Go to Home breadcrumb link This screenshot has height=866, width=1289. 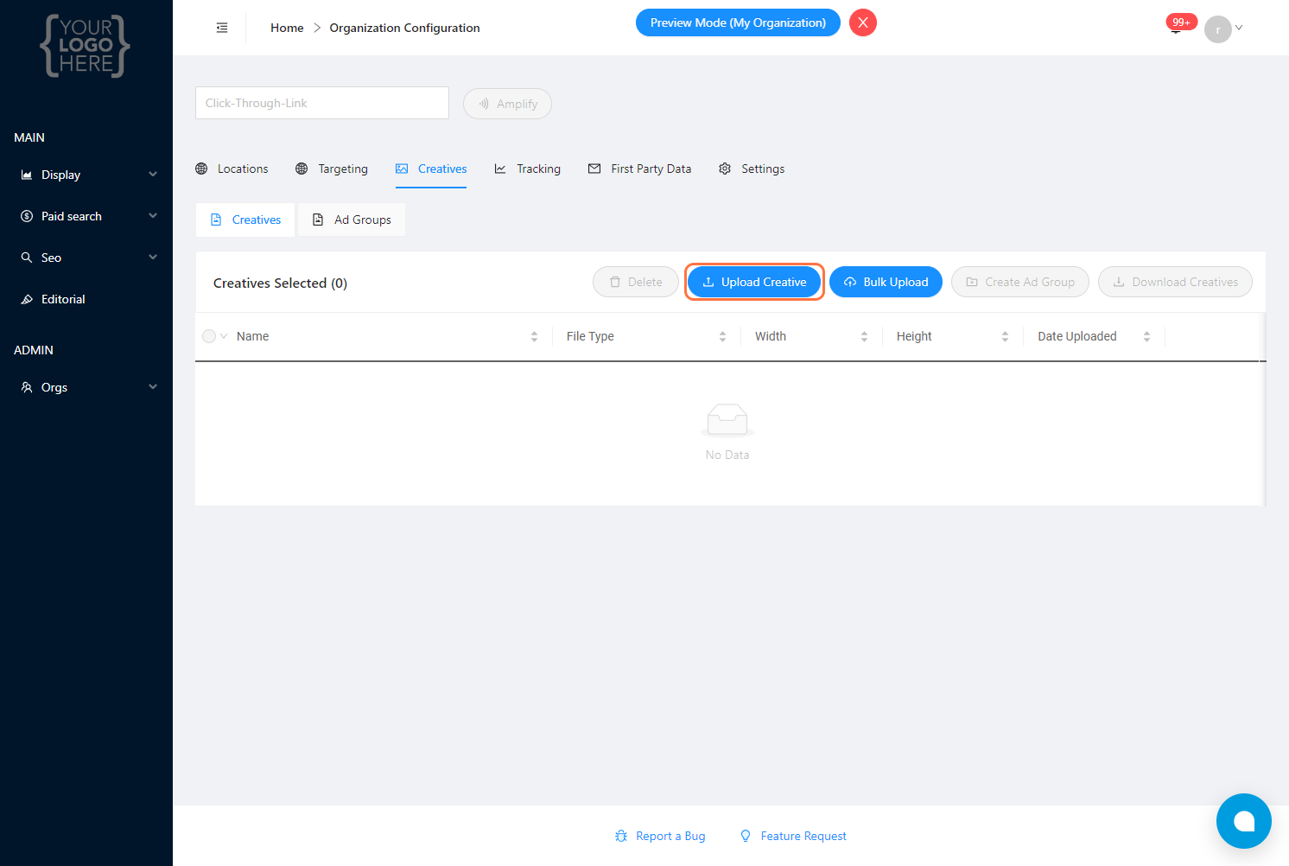click(287, 28)
